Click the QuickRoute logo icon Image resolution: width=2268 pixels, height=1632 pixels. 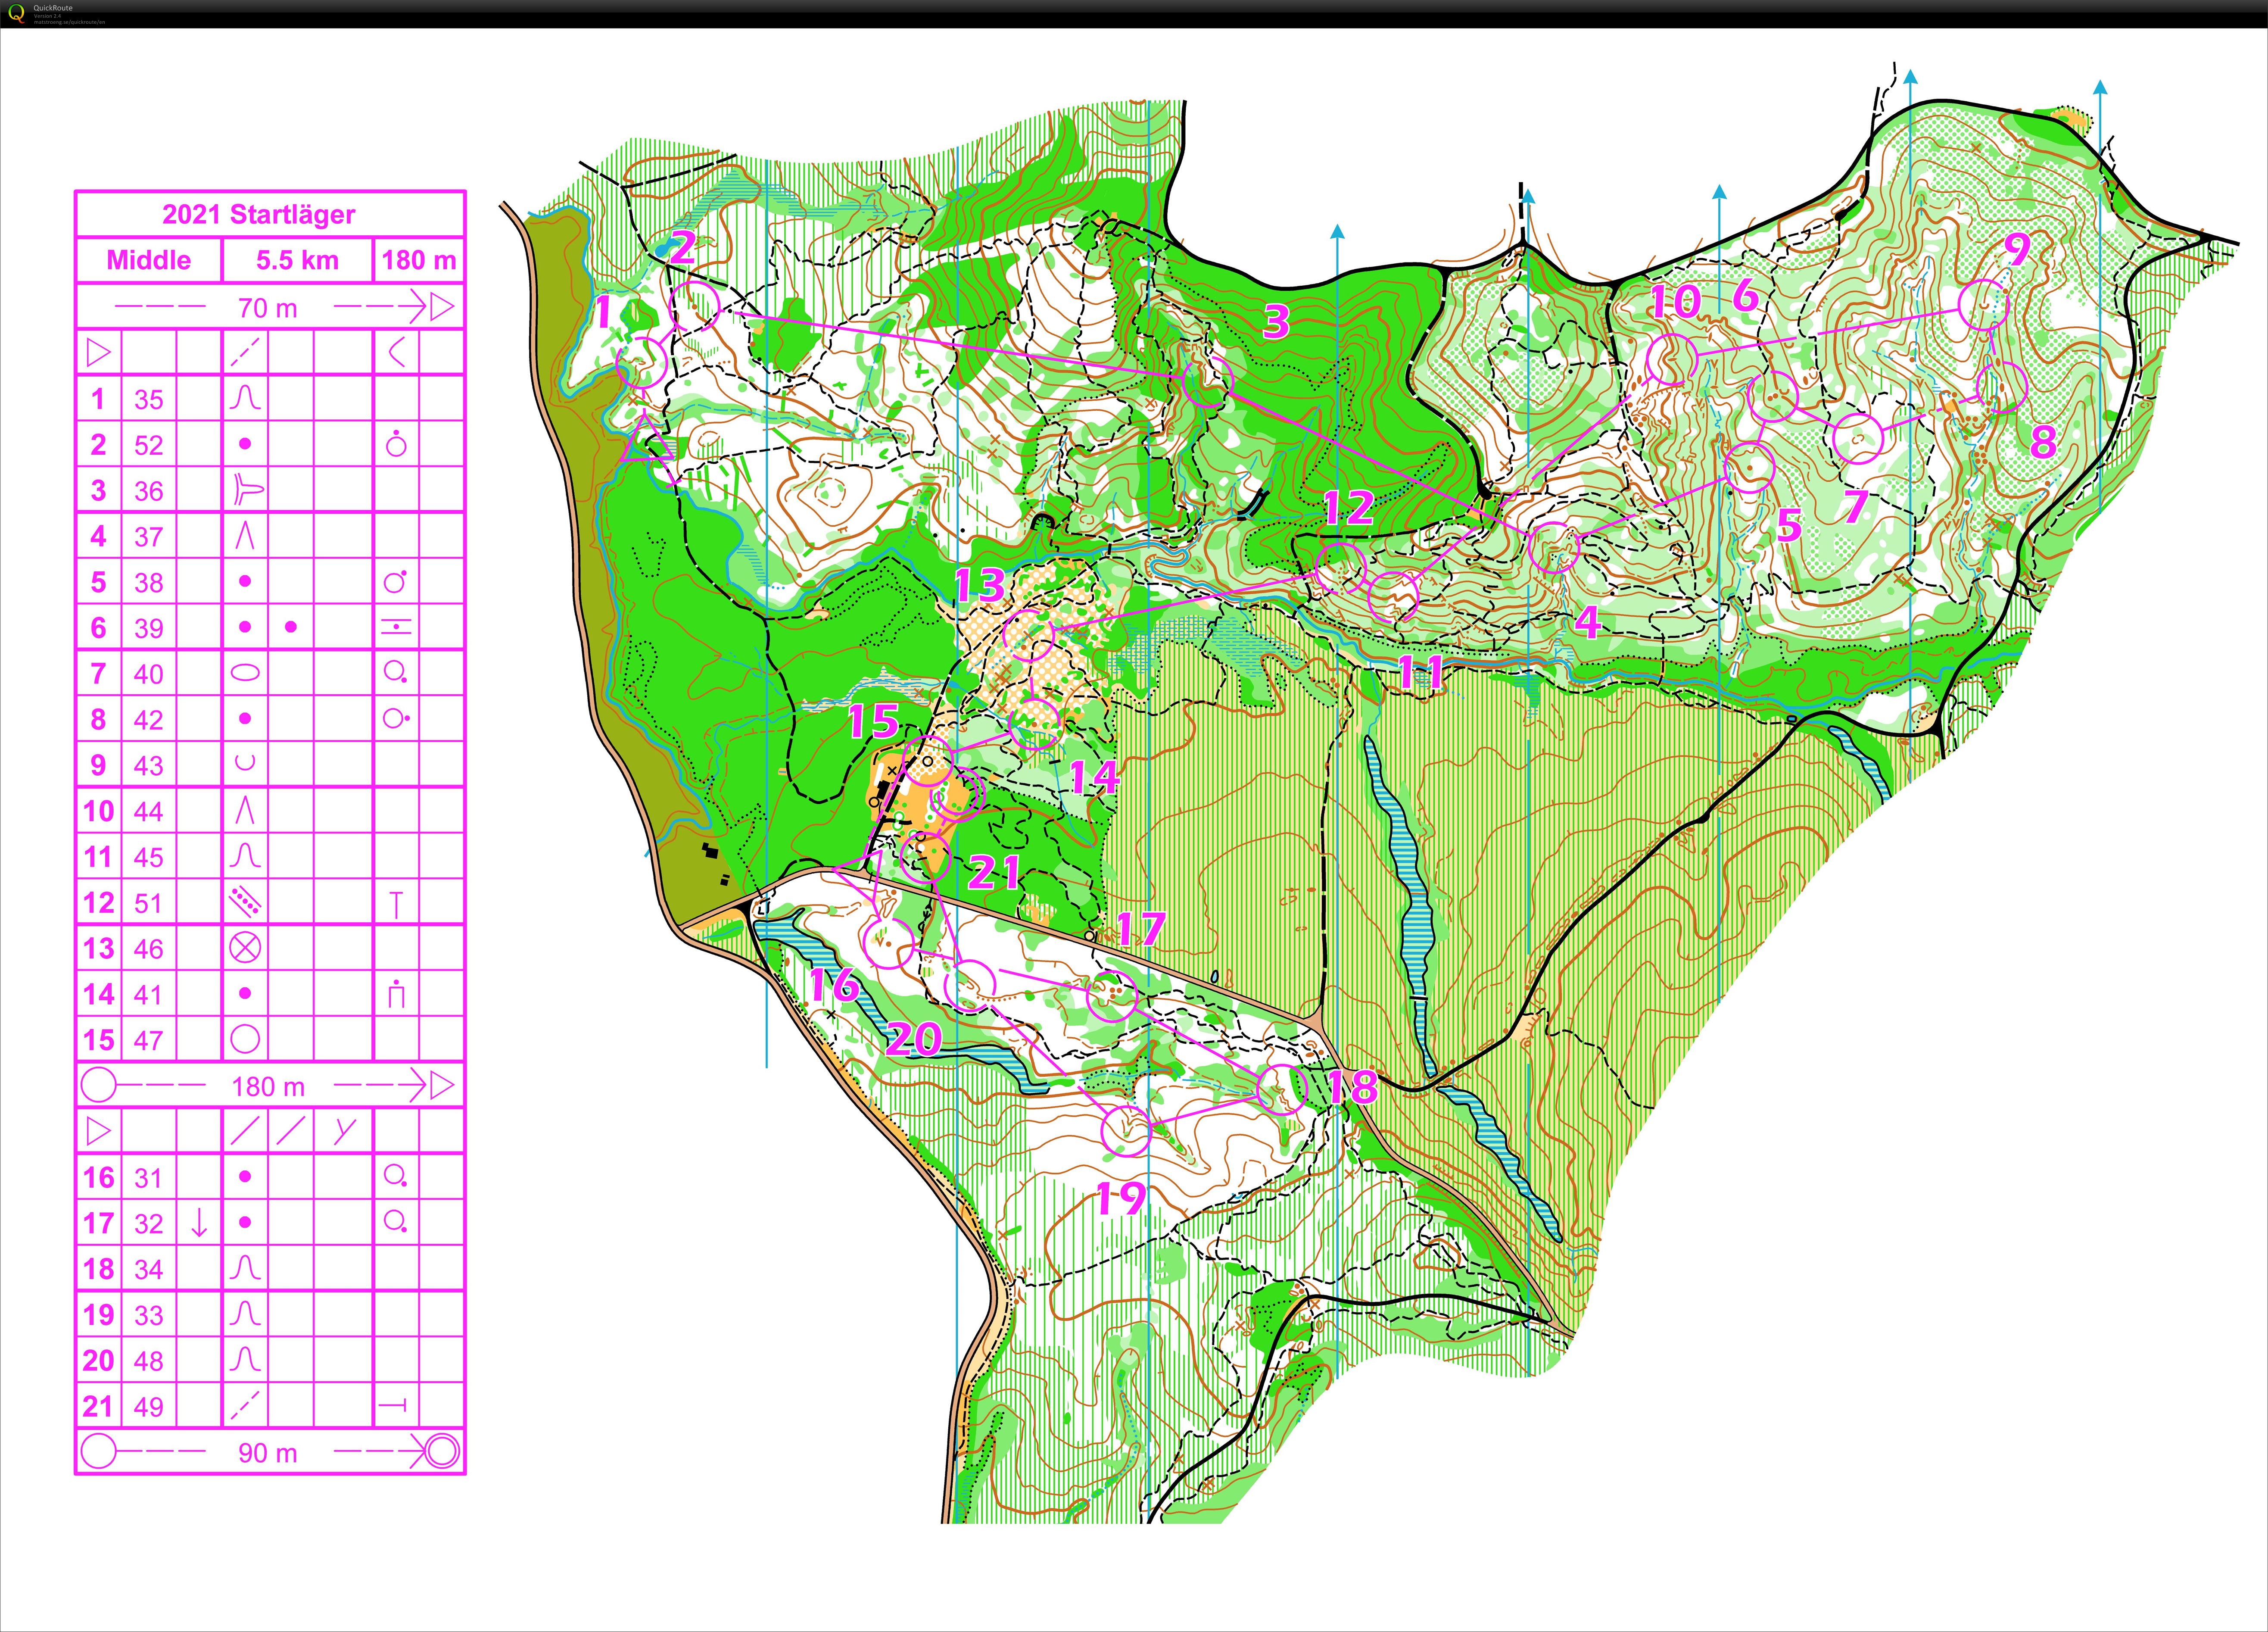15,14
